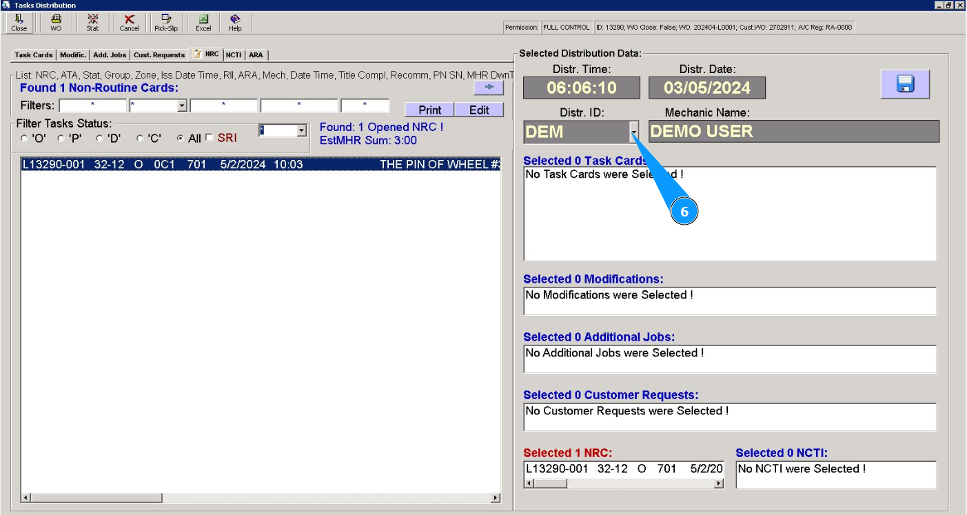Click the Cancel toolbar icon

[129, 23]
